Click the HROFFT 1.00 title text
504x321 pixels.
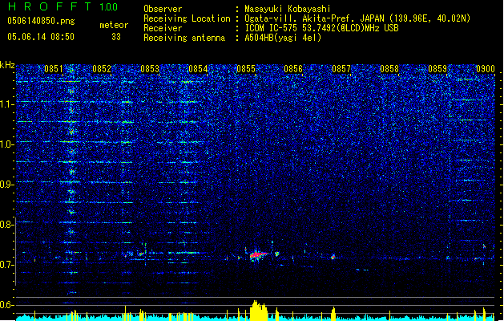62,6
